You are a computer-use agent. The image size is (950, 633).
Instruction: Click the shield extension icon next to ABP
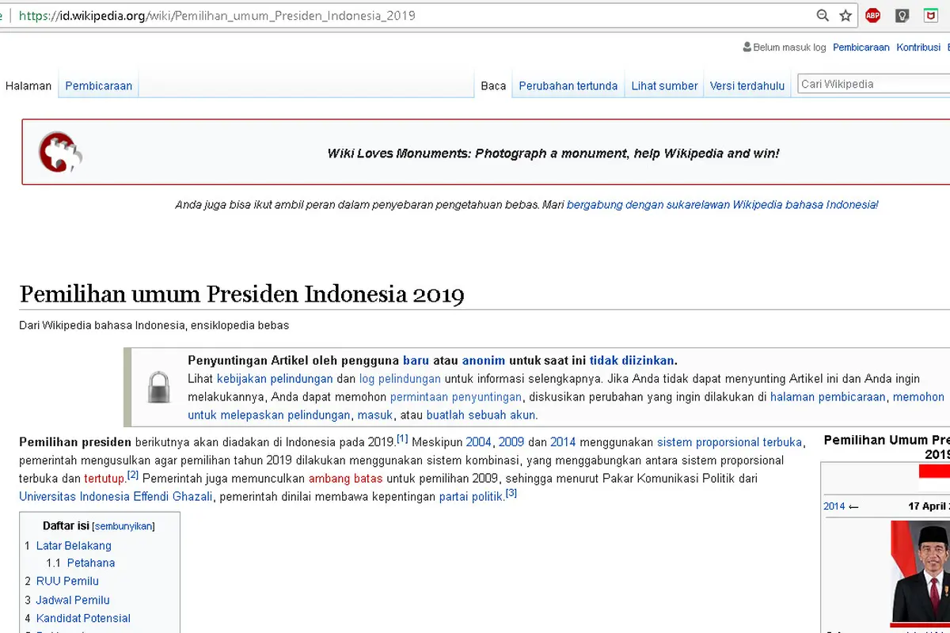click(902, 16)
